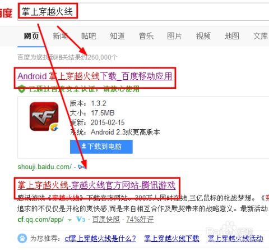Switch to the 贴吧 tab

point(89,36)
